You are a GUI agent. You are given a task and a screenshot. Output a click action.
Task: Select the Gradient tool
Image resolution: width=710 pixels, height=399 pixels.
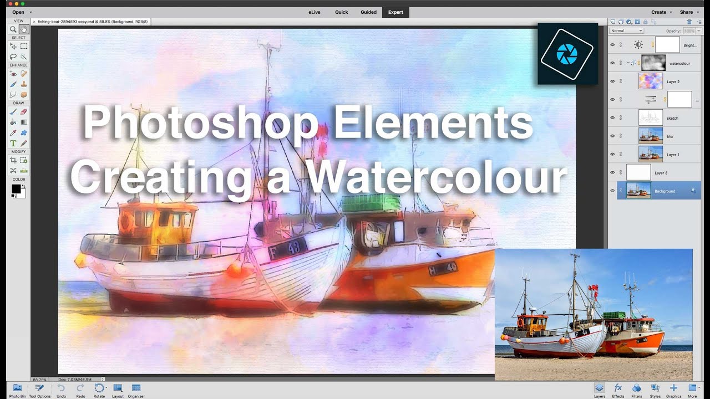point(24,122)
